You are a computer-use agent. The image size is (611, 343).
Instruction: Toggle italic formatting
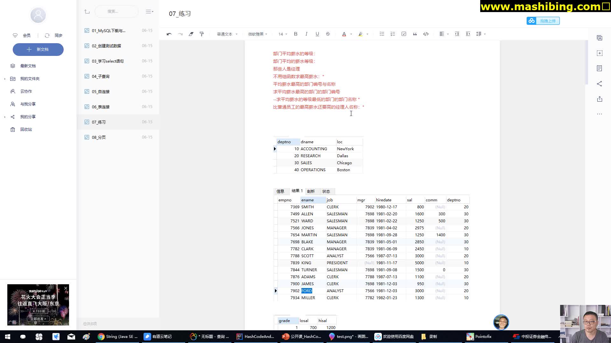coord(306,34)
